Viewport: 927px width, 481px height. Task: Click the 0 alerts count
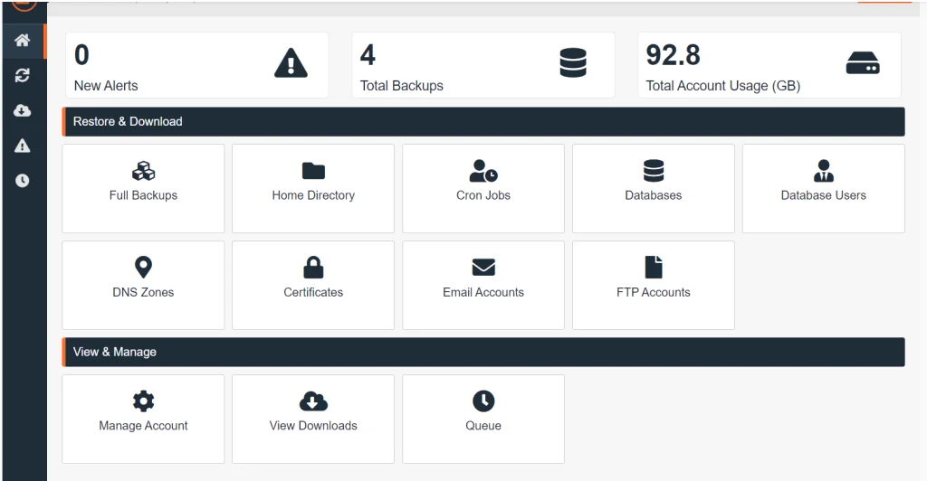pos(81,55)
